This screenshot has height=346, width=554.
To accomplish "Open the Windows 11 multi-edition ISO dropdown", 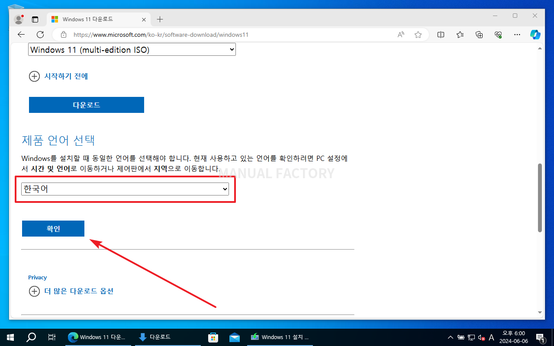I will coord(132,50).
